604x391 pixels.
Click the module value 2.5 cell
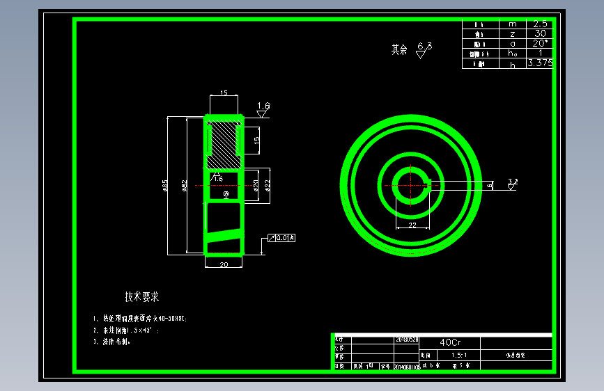(540, 24)
